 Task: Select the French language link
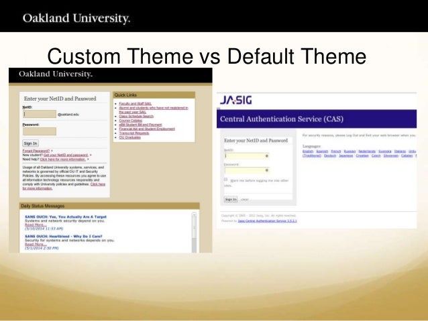pos(336,151)
